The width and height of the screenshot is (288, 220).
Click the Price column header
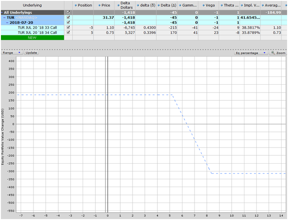(104, 5)
